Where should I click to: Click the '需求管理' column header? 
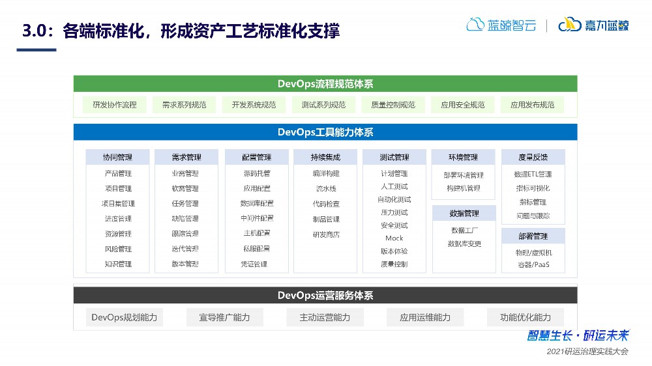point(186,157)
